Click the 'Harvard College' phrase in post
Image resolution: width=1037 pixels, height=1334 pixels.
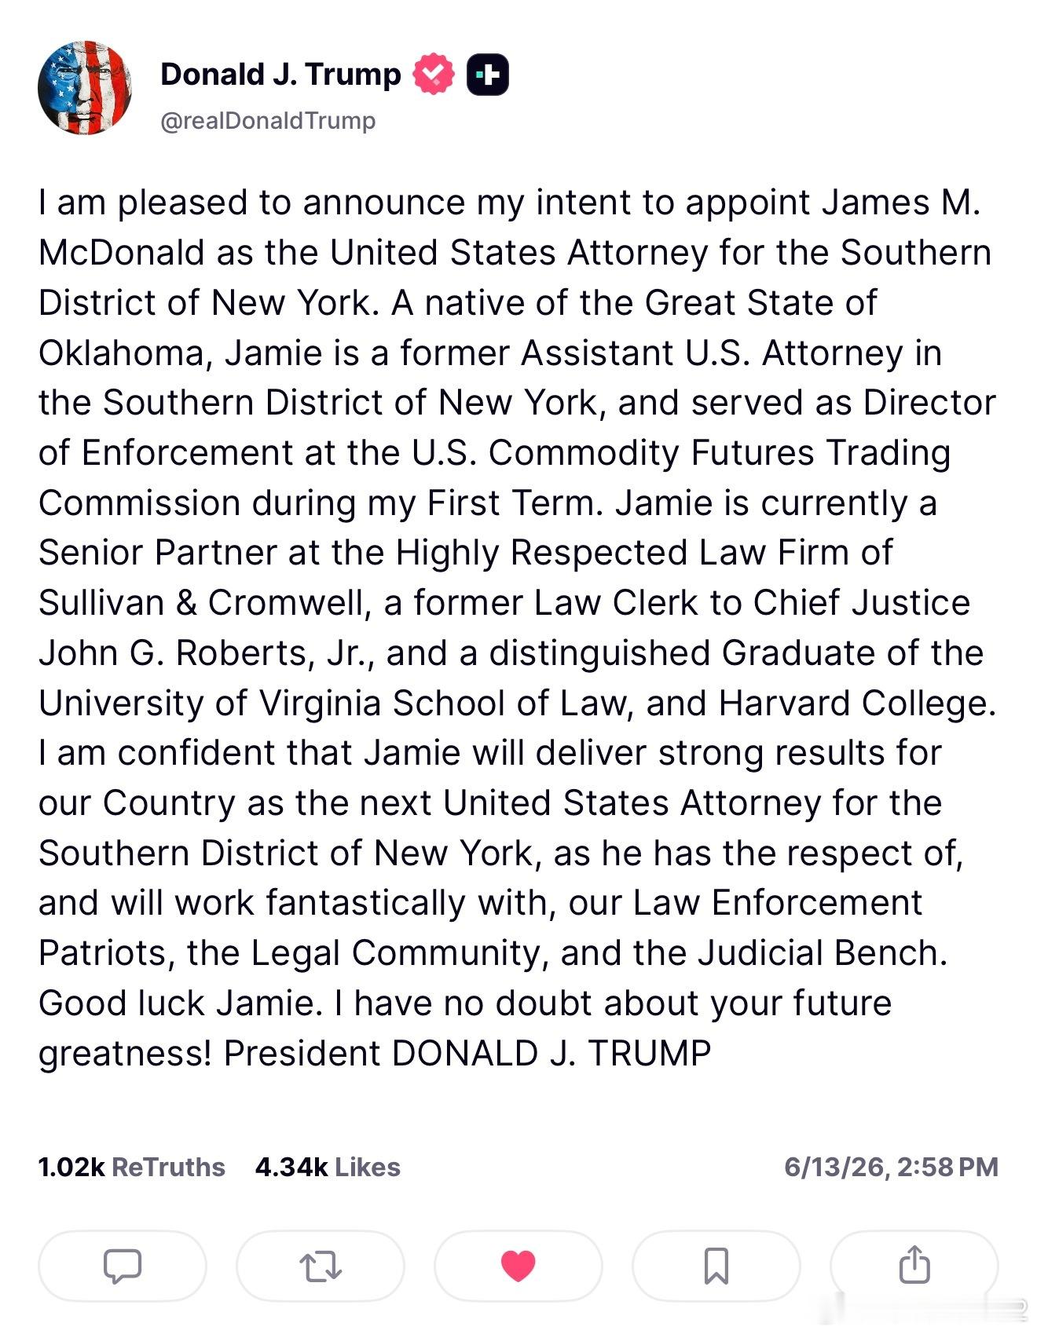coord(857,704)
